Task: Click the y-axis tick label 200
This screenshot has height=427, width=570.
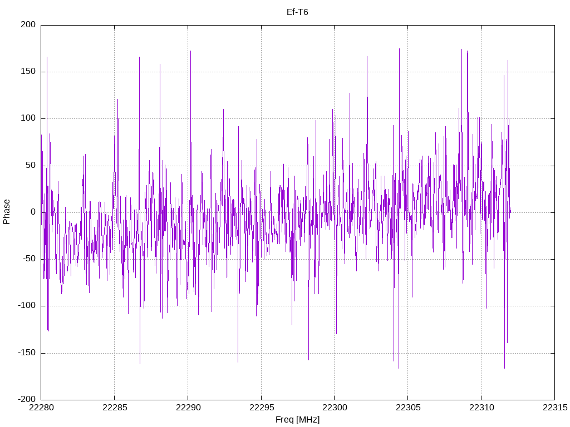Action: pos(28,24)
